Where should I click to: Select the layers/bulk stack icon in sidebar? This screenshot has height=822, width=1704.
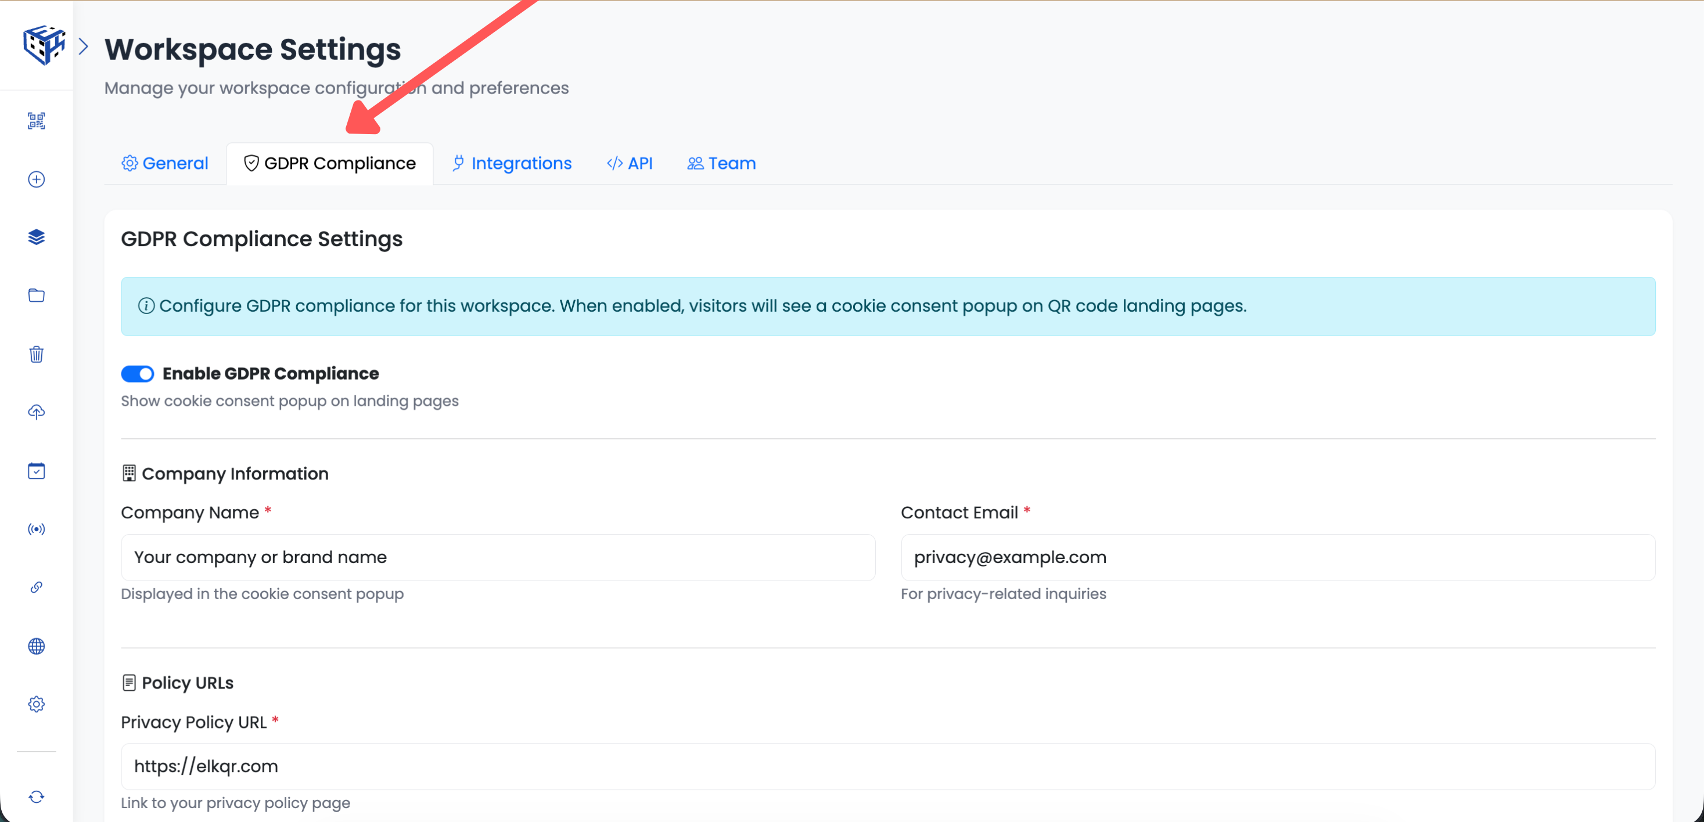[37, 237]
